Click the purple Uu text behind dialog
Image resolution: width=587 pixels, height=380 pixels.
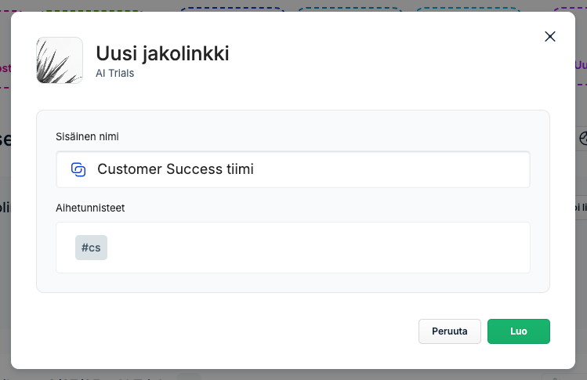tap(581, 65)
